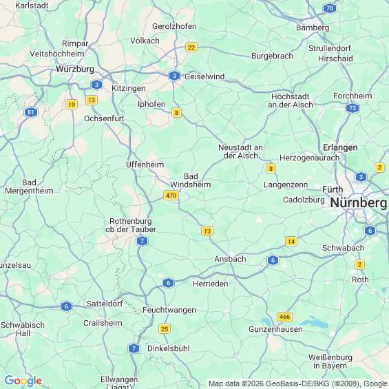Select the Nürnberg city label
The image size is (389, 389).
click(x=359, y=203)
